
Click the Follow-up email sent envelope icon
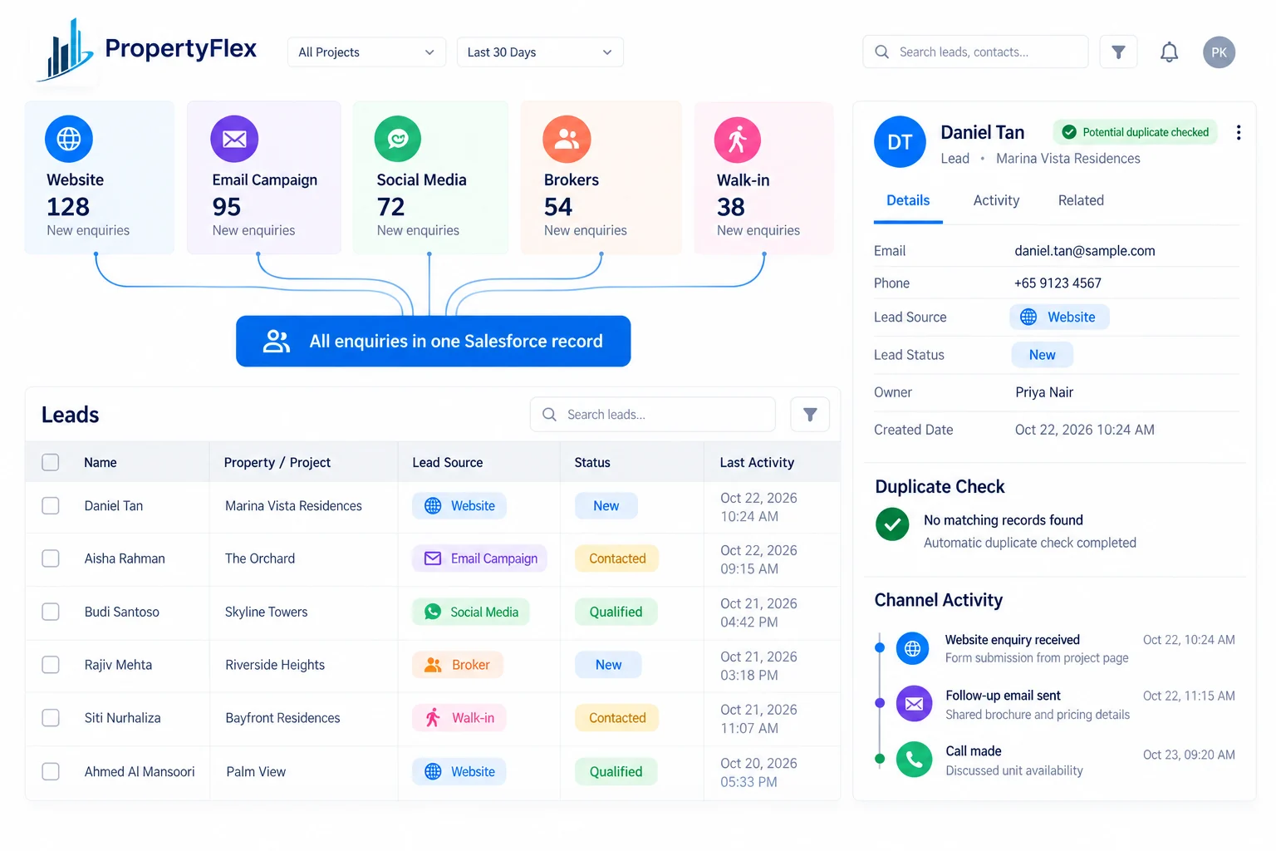(x=914, y=704)
